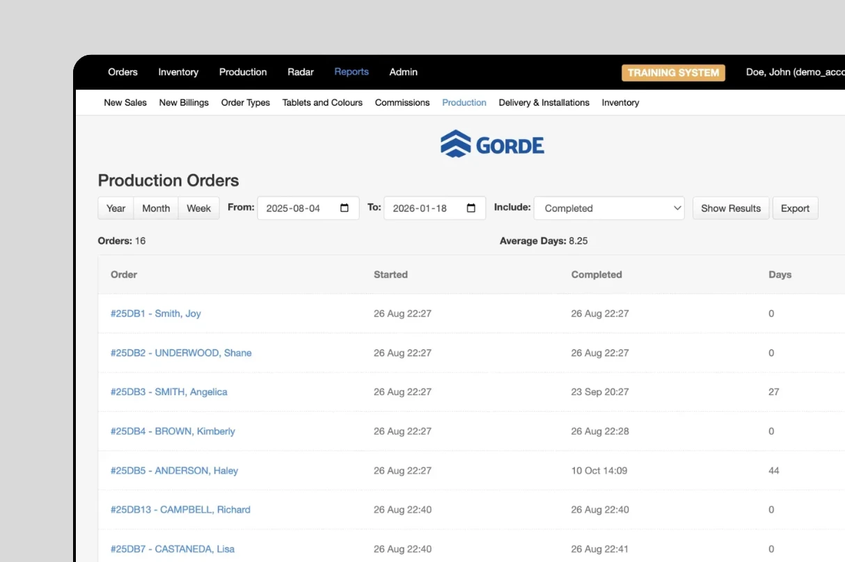Click the TRAINING SYSTEM badge
Image resolution: width=845 pixels, height=562 pixels.
673,72
